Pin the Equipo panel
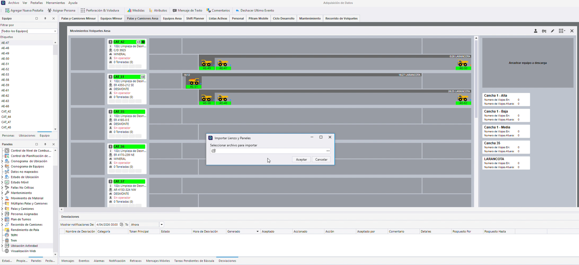 45,18
